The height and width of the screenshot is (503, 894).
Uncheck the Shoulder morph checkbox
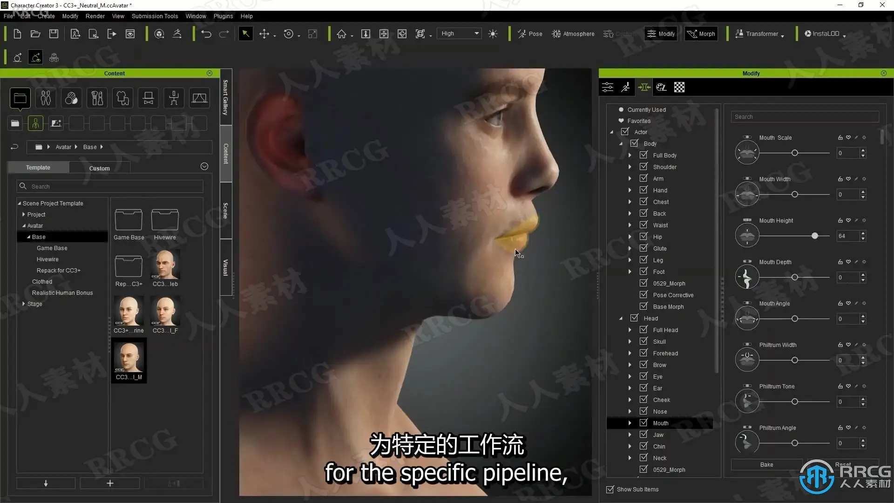point(643,166)
